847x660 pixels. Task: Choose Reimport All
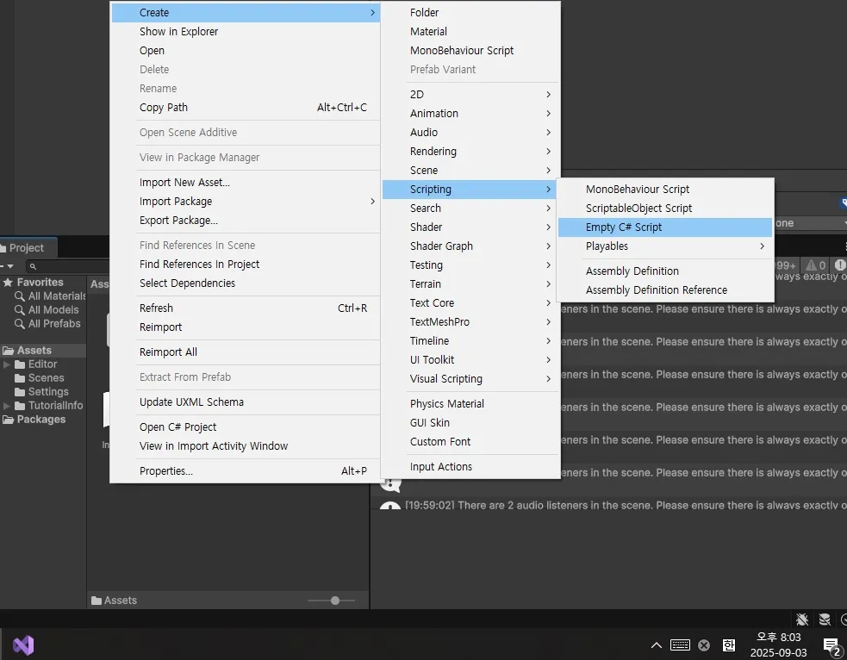(x=246, y=352)
